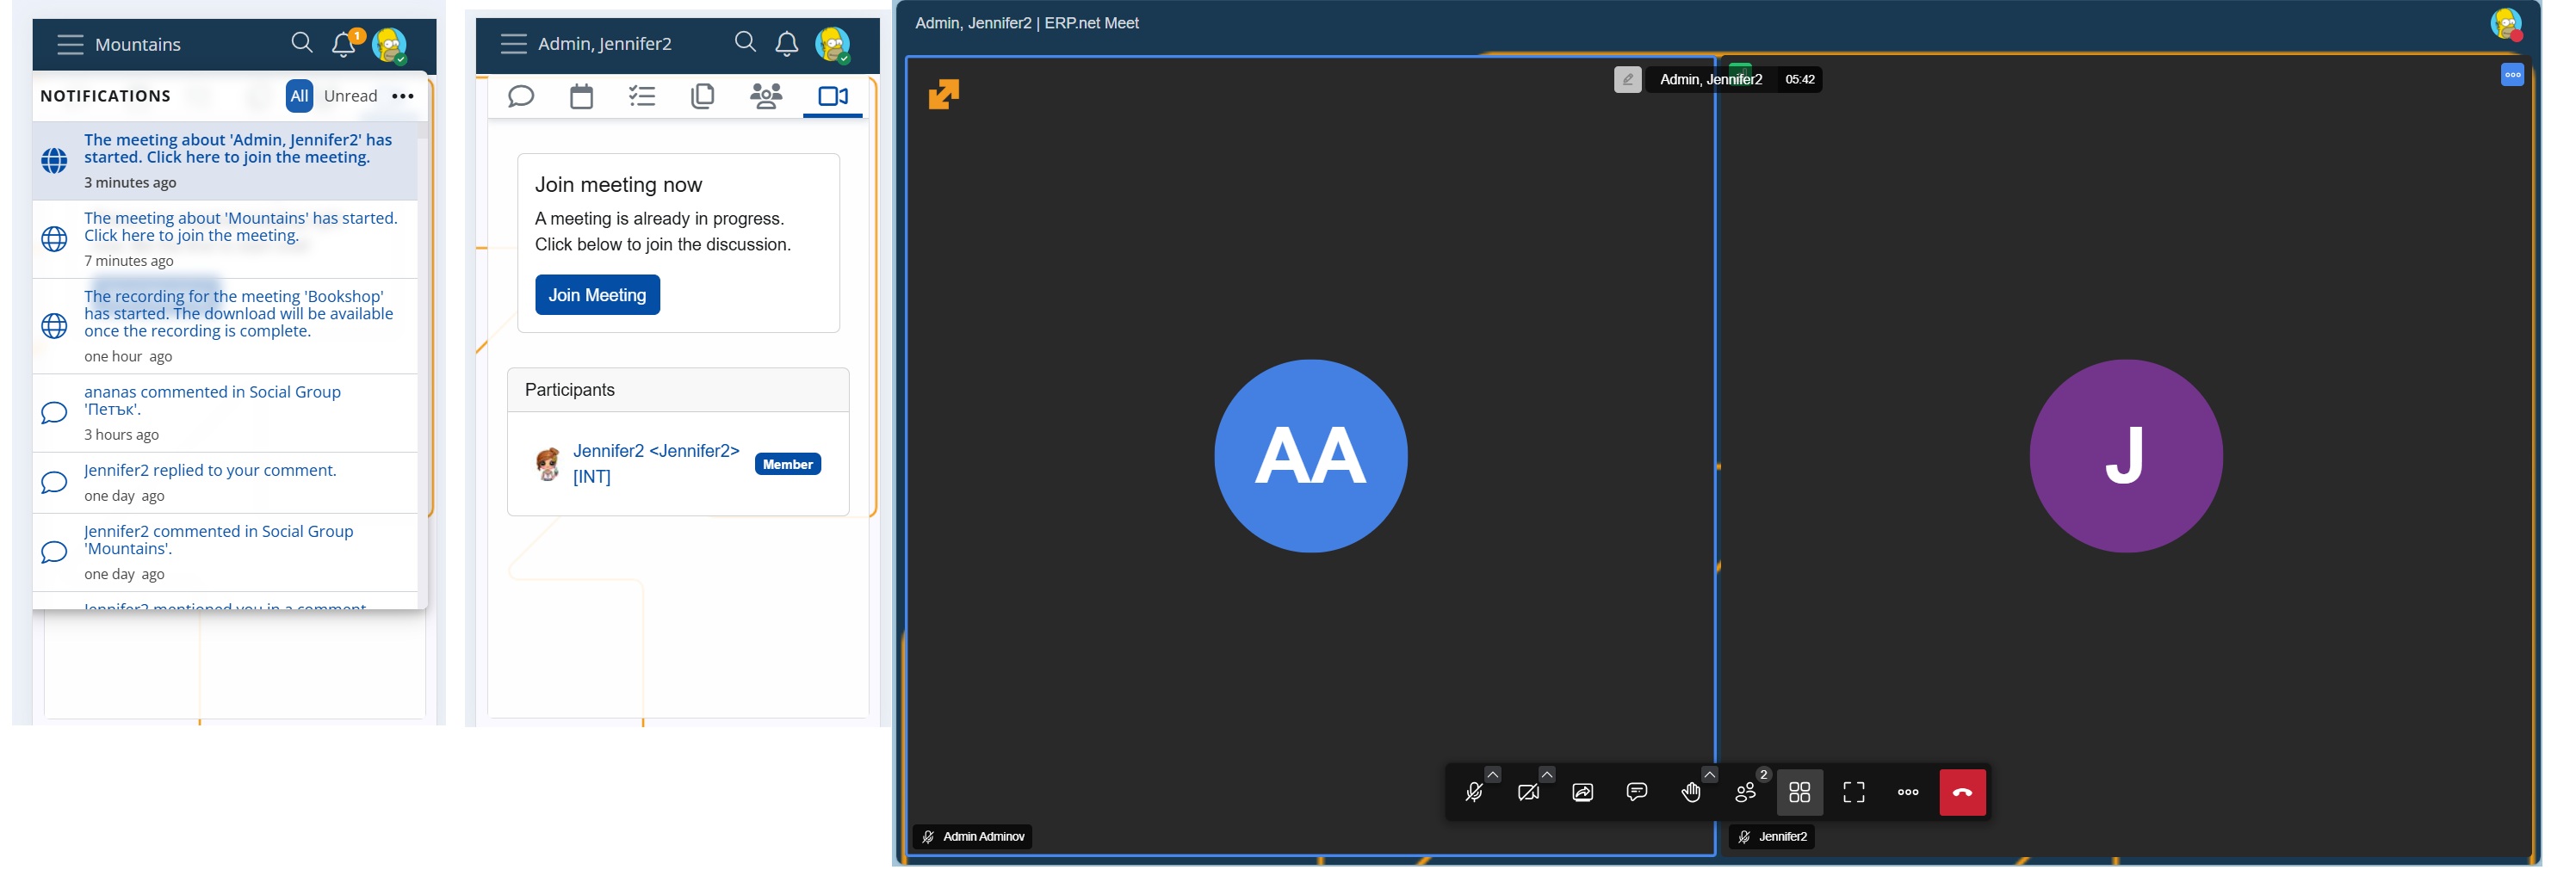Open hamburger menu beside Admin, Jennifer2 title

[514, 43]
